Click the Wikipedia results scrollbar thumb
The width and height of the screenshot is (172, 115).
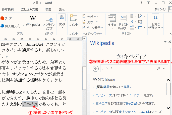tap(168, 89)
